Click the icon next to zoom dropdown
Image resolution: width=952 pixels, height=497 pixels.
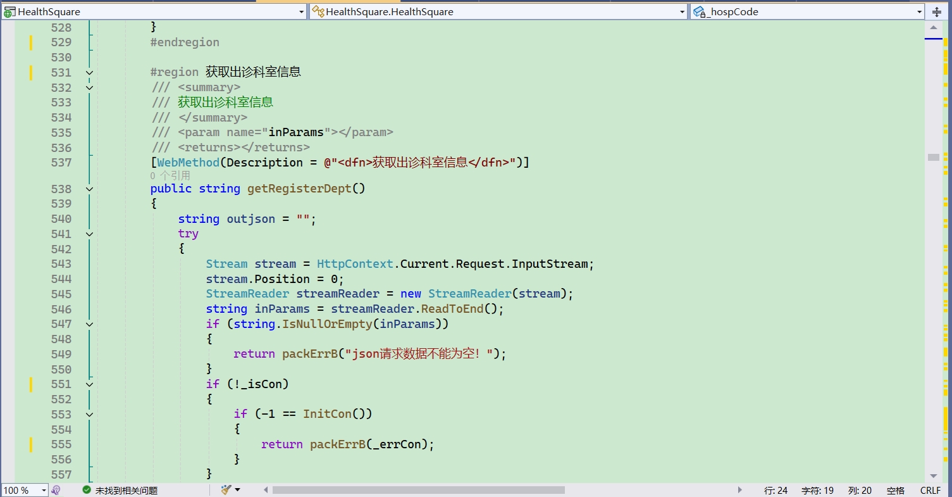(x=56, y=490)
